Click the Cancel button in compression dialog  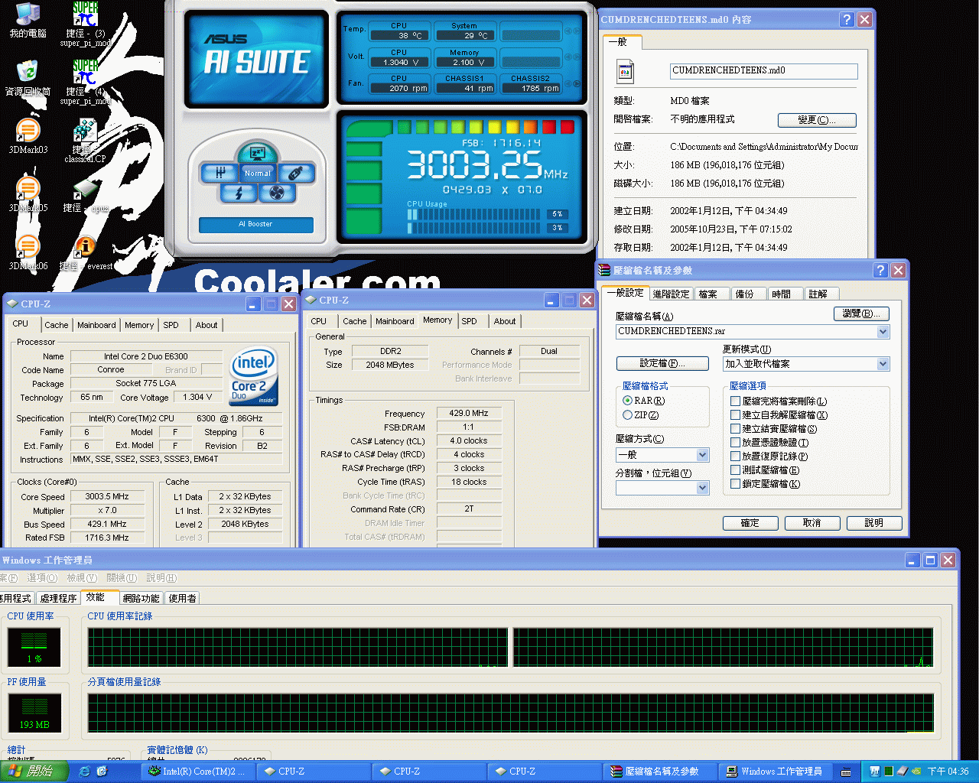812,523
